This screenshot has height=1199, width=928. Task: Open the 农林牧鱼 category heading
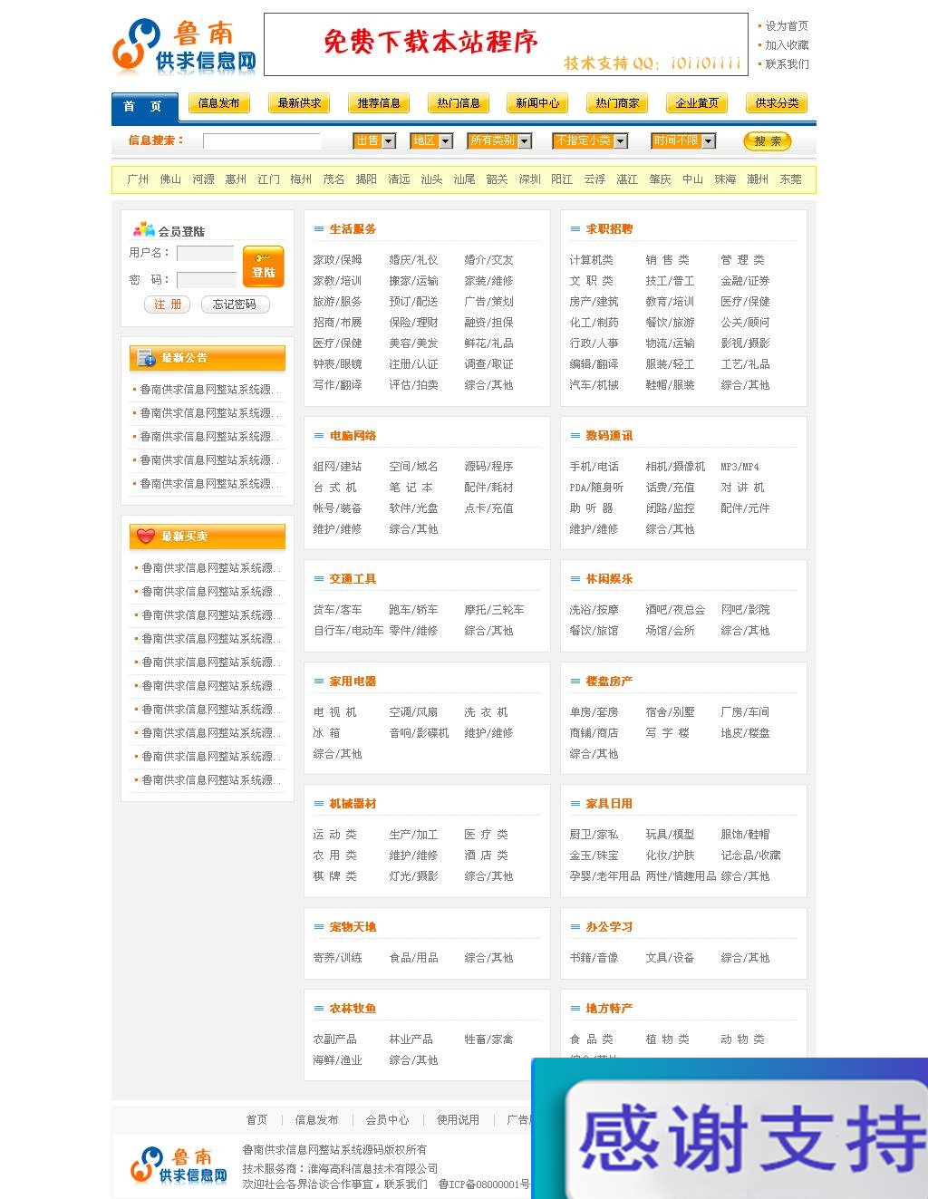pos(353,1009)
